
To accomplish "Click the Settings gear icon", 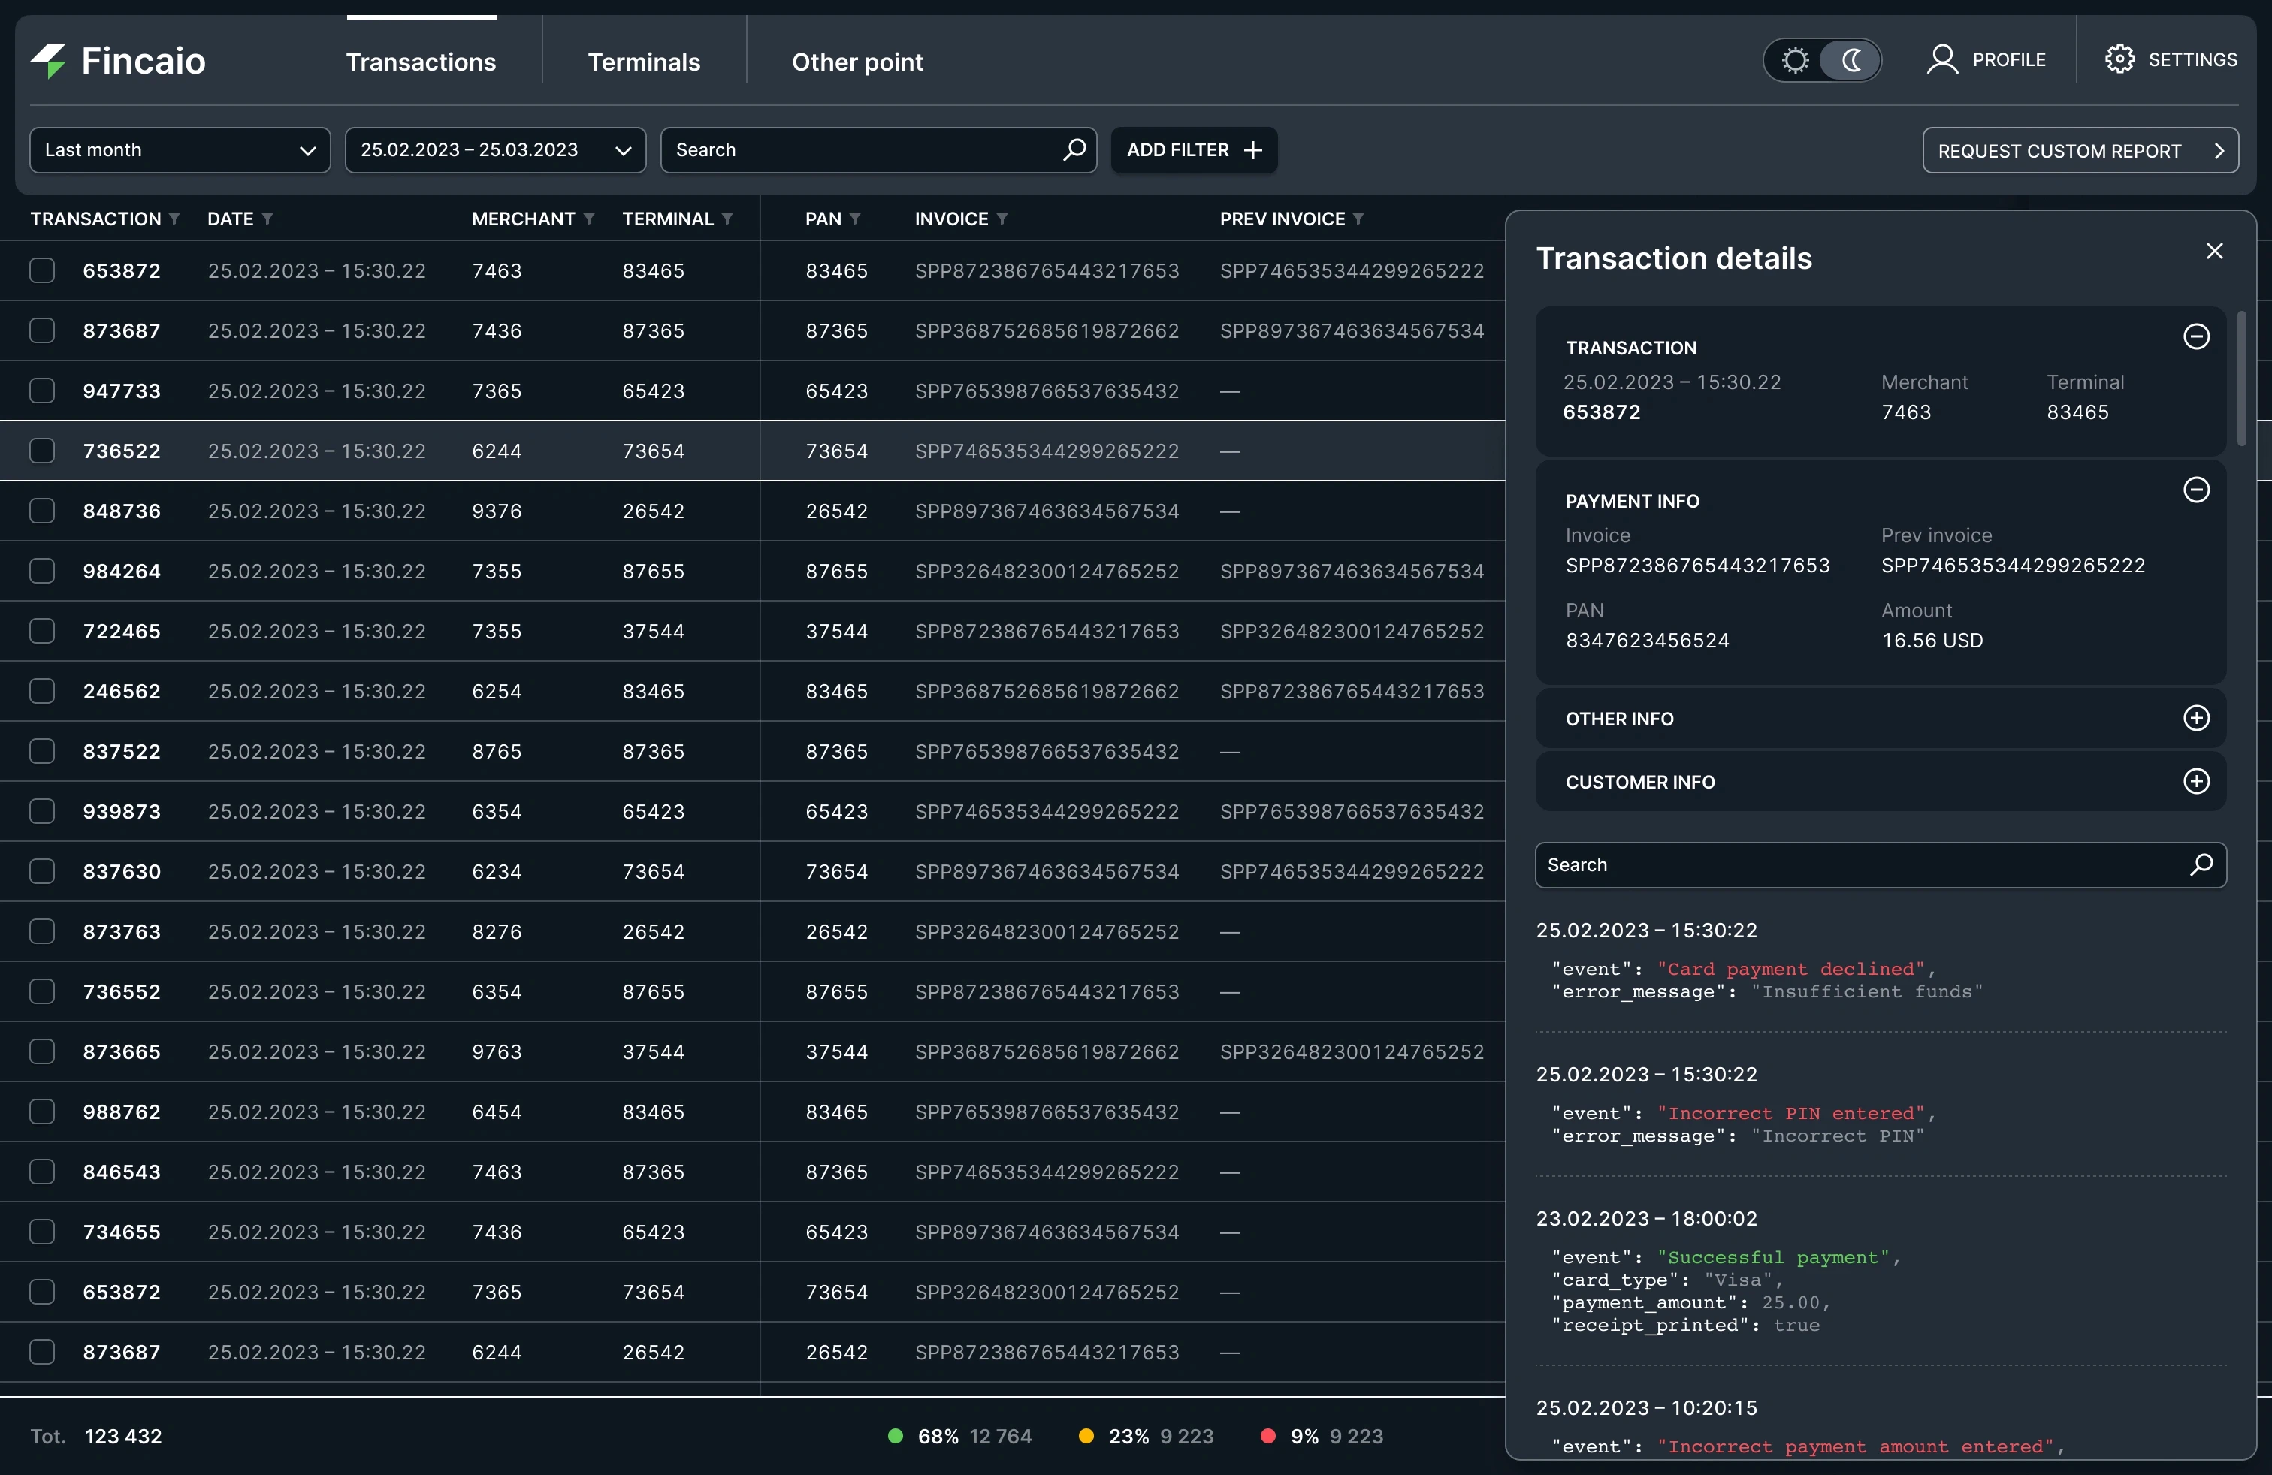I will (x=2119, y=59).
